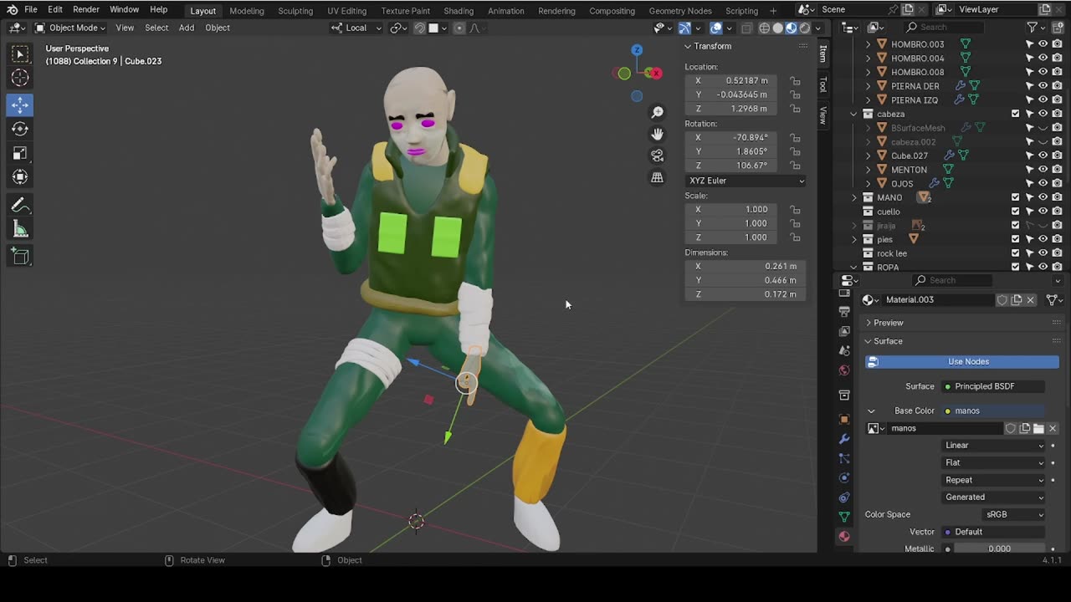
Task: Open the Output properties printer tab
Action: coord(844,311)
